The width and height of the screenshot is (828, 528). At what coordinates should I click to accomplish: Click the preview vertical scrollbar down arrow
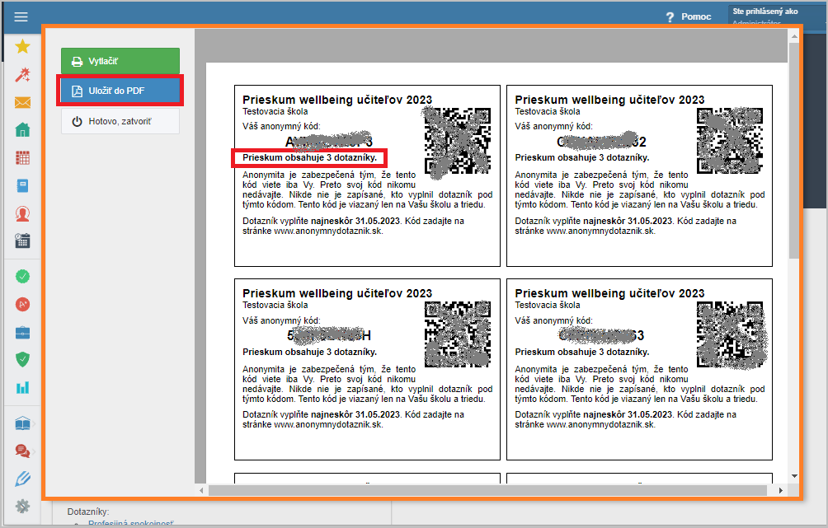click(x=794, y=476)
